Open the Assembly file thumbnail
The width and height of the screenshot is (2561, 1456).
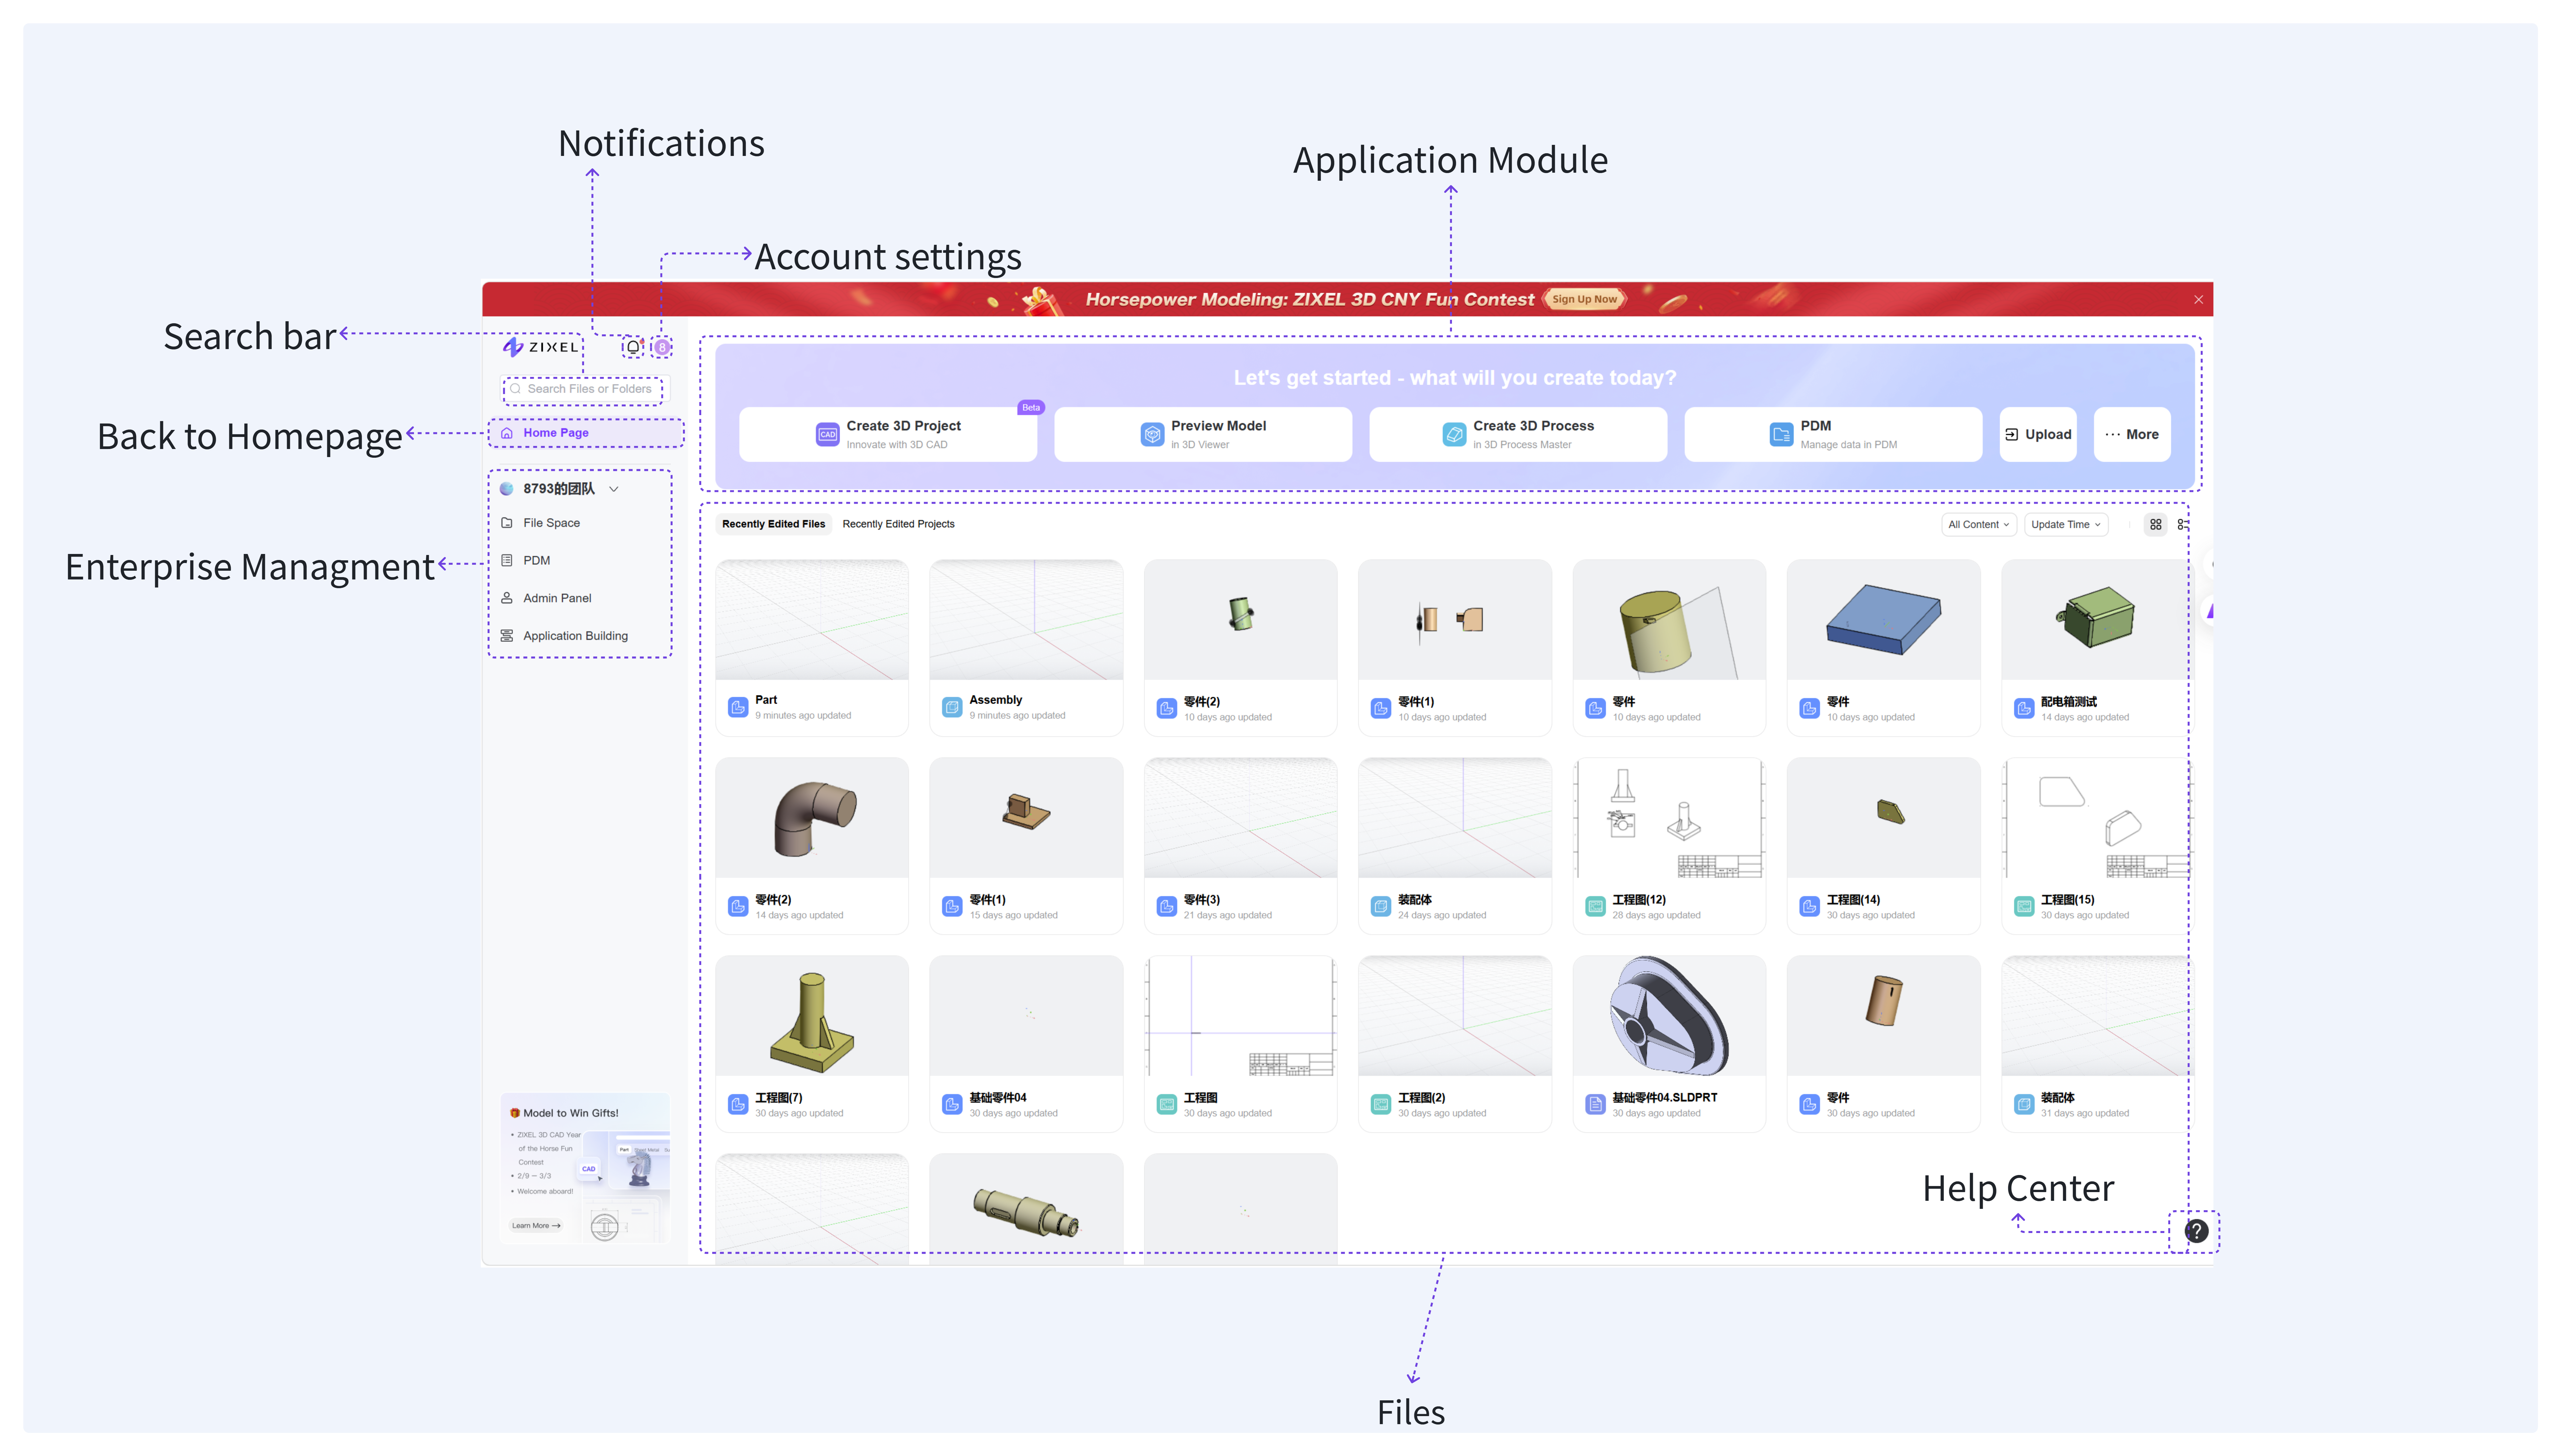coord(1027,620)
